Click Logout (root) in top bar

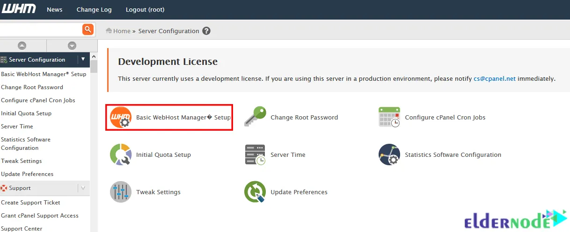point(145,9)
